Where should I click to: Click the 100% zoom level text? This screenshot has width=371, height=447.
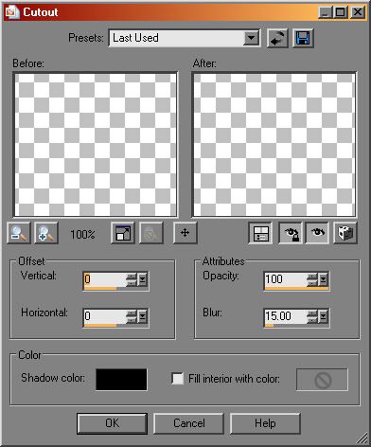pyautogui.click(x=82, y=234)
